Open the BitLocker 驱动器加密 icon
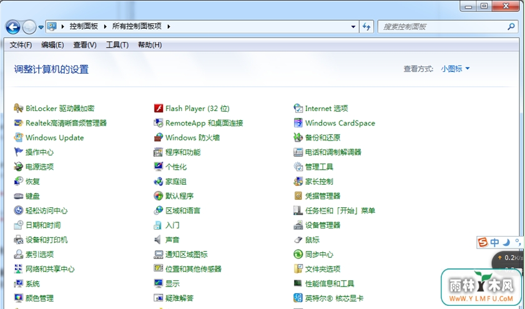The height and width of the screenshot is (309, 525). coord(18,108)
